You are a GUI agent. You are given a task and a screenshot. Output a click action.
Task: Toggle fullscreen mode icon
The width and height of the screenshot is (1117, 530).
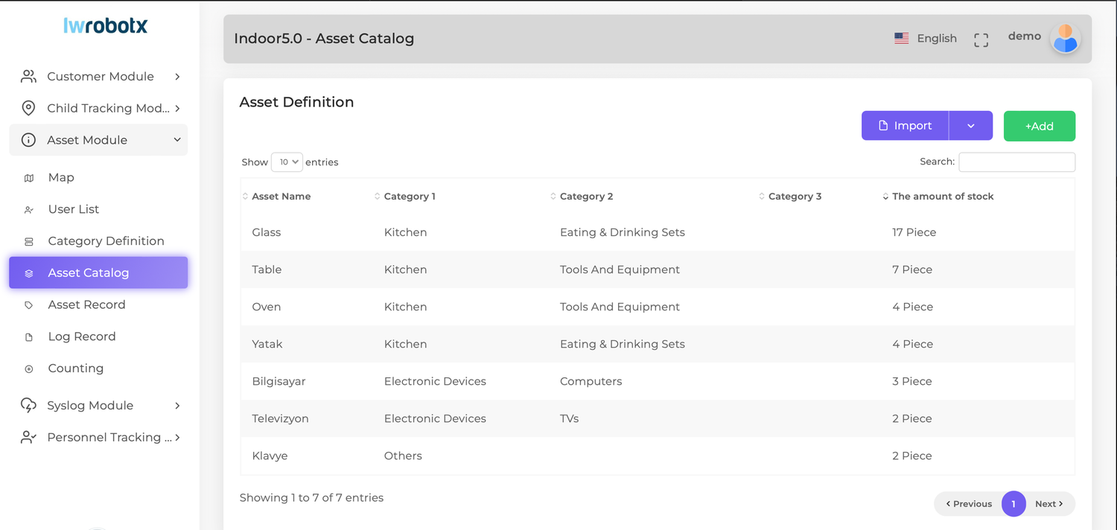(981, 40)
